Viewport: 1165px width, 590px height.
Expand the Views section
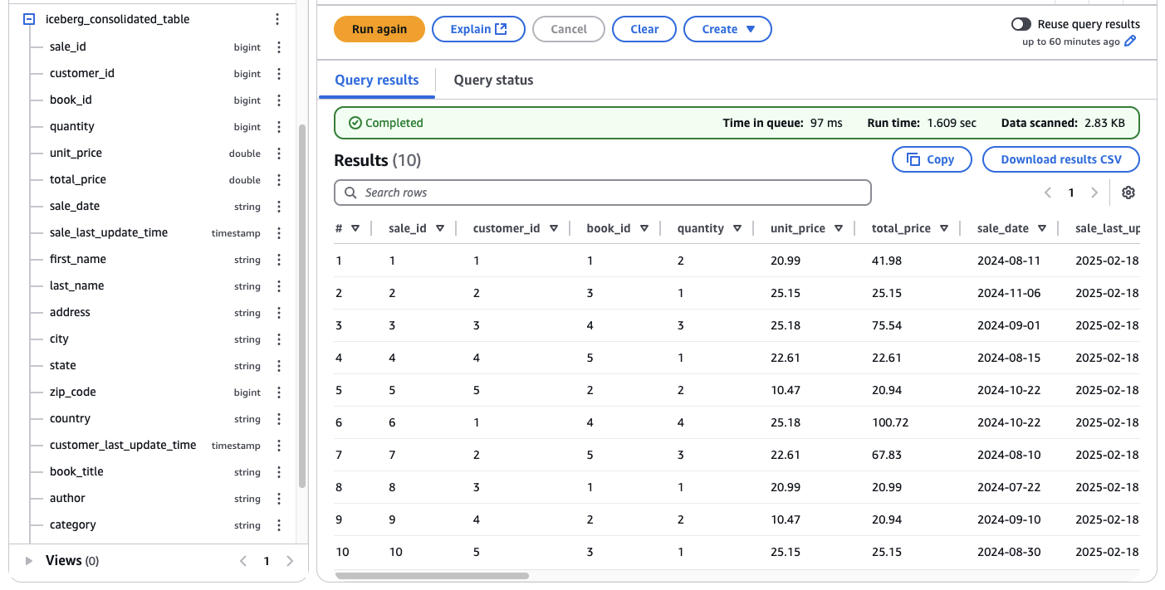(x=29, y=561)
